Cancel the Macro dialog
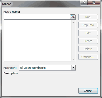The width and height of the screenshot is (102, 98). (x=88, y=91)
